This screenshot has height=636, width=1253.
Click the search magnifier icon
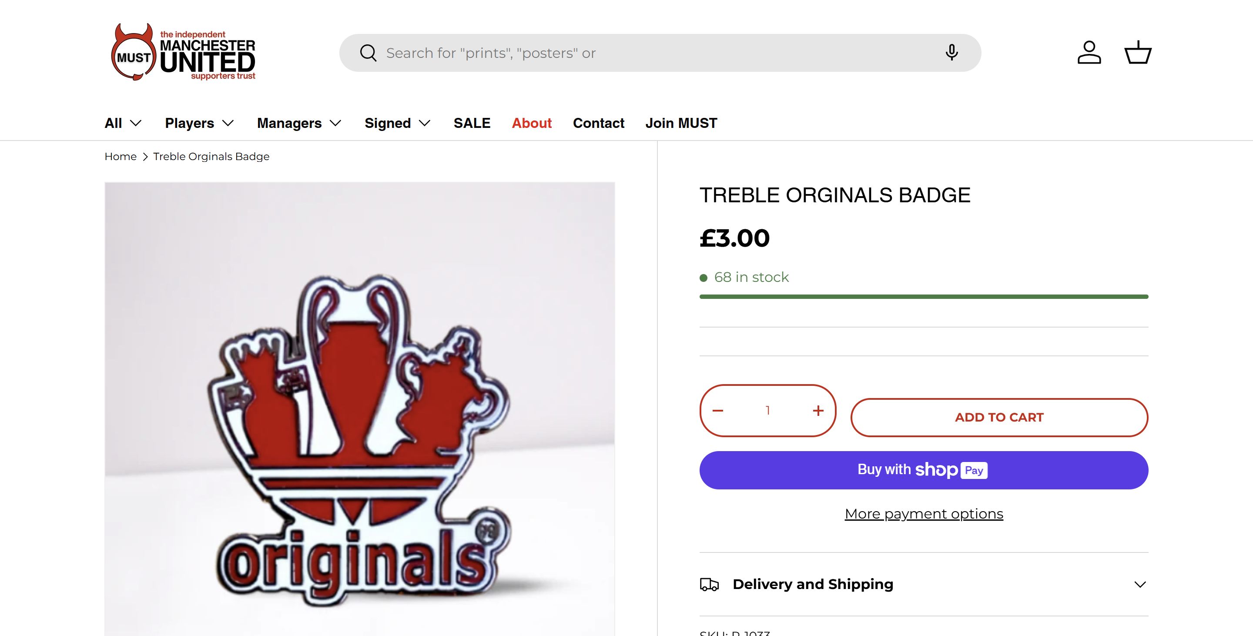tap(368, 53)
